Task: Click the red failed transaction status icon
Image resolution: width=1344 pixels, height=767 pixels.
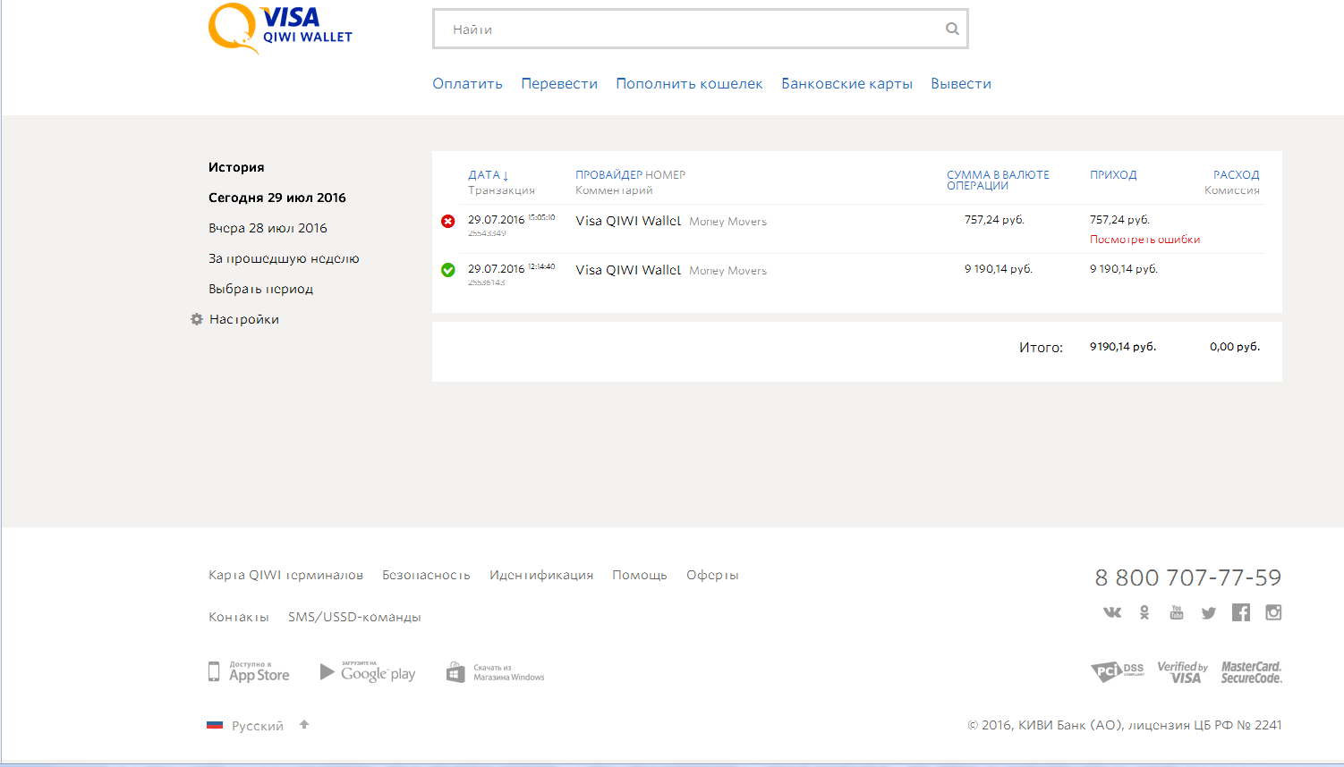Action: pos(448,221)
